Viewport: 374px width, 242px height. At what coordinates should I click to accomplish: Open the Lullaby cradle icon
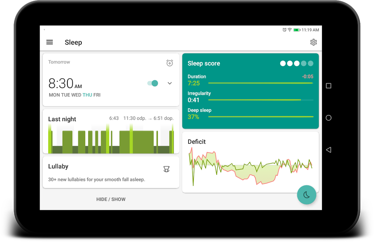pyautogui.click(x=167, y=169)
